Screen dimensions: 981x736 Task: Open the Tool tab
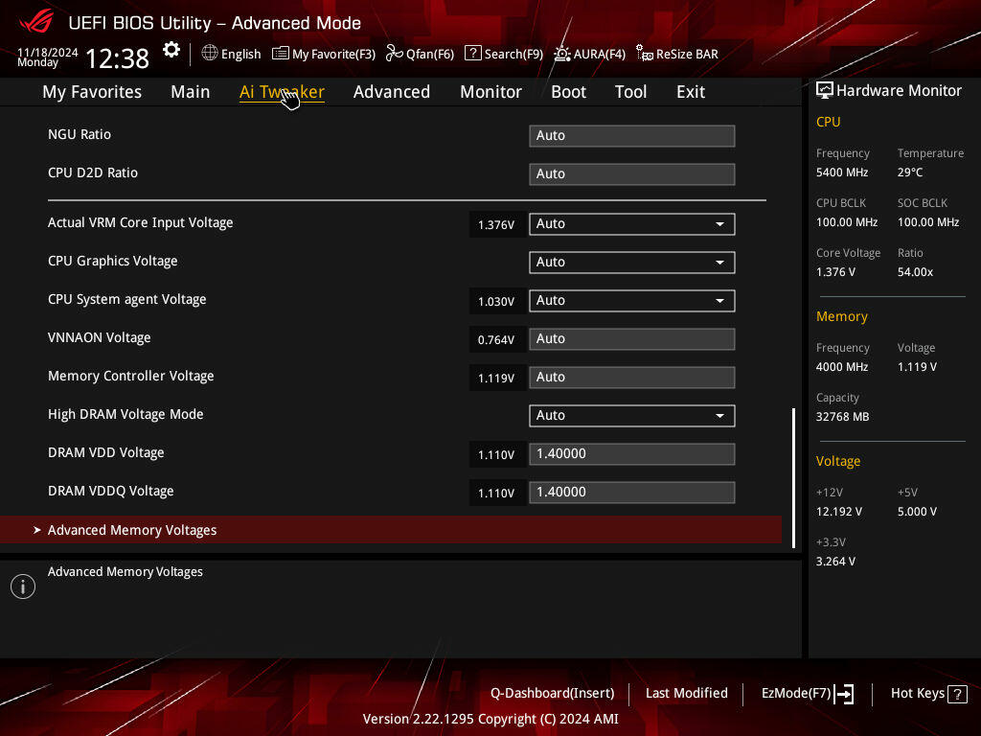click(630, 92)
